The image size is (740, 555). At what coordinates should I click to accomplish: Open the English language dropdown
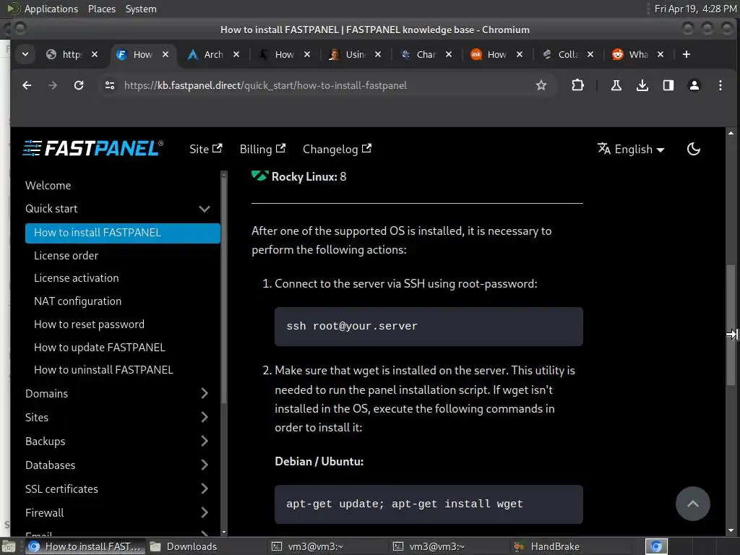click(631, 149)
